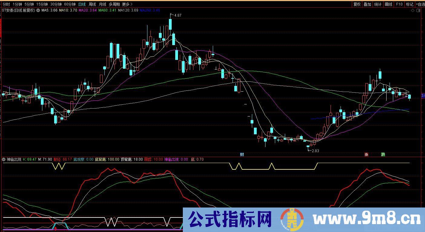
Task: Select the 顶背离: 18.00 value
Action: tap(132, 159)
